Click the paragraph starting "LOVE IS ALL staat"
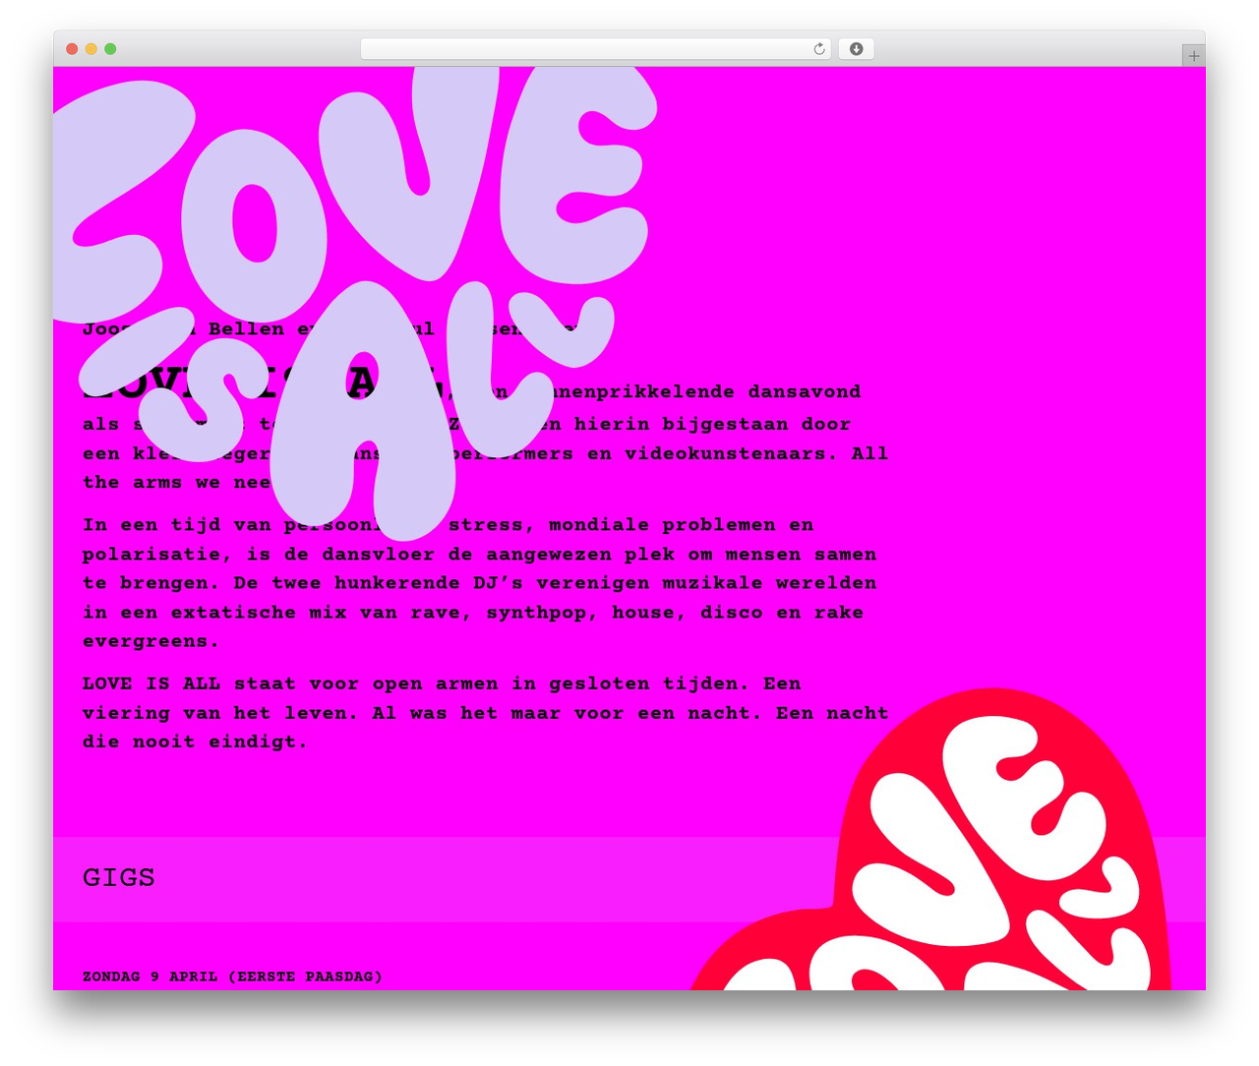1259x1066 pixels. (x=486, y=713)
